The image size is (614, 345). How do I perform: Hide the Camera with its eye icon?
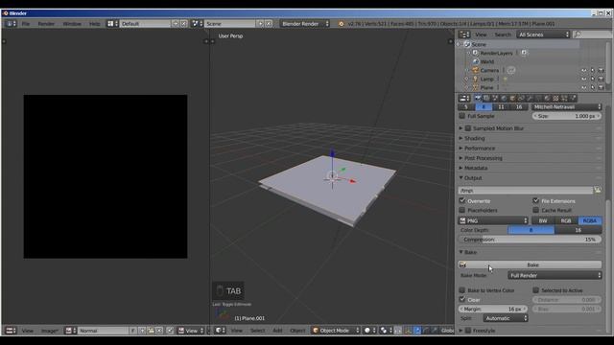pos(584,70)
